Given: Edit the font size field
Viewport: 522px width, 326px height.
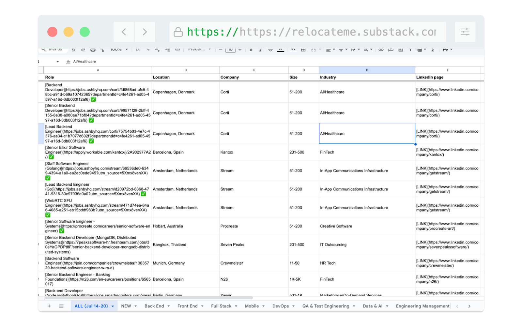Looking at the screenshot, I should (230, 50).
